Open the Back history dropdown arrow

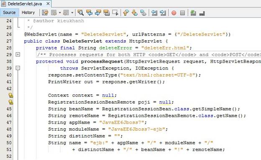click(x=60, y=13)
